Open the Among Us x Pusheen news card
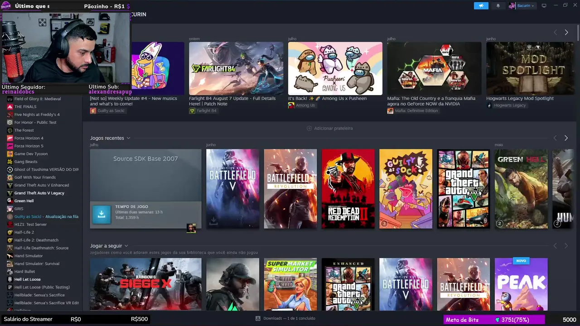 pos(335,68)
